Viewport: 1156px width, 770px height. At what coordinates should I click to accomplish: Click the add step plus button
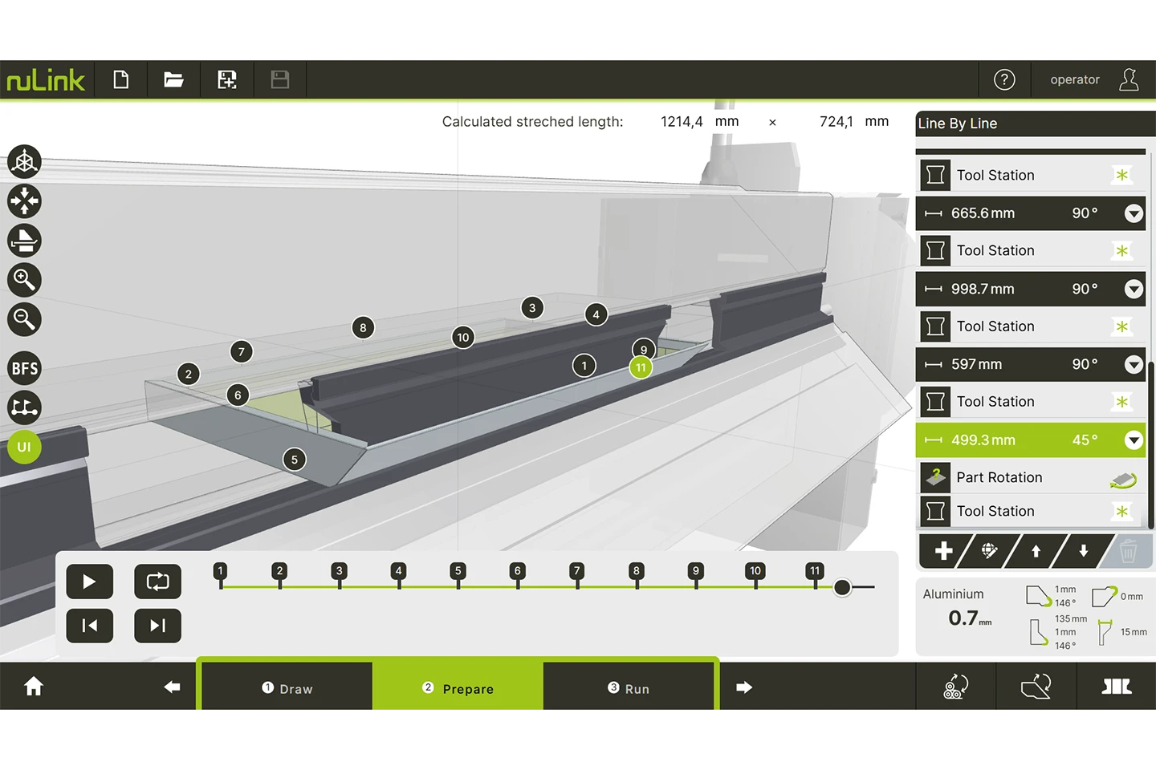click(943, 551)
